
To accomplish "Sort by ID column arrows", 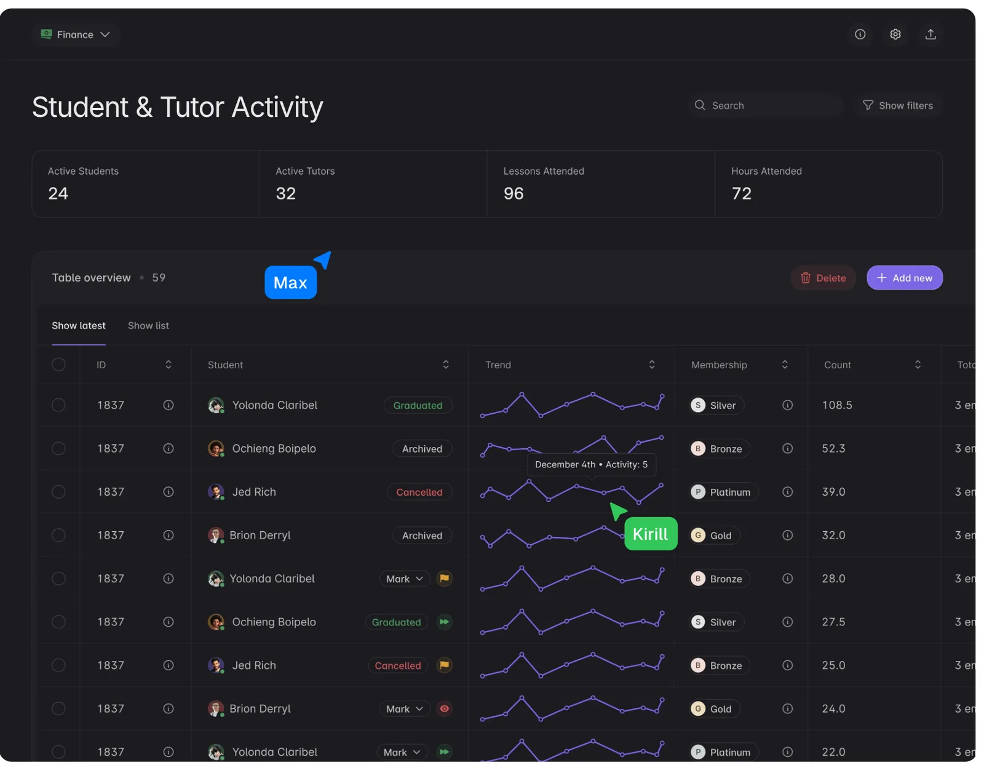I will (169, 365).
